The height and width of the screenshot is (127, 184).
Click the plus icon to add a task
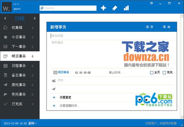click(x=104, y=8)
